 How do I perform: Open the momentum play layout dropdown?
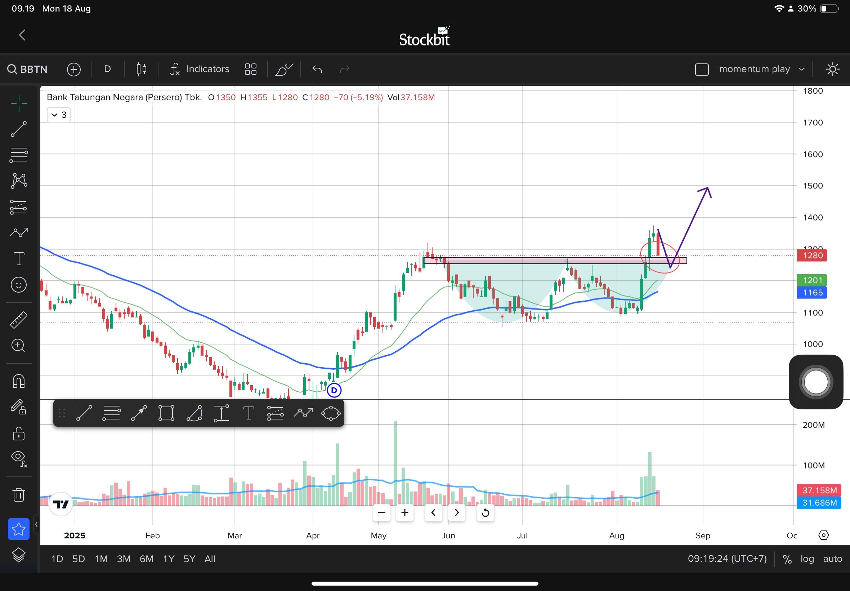(761, 69)
